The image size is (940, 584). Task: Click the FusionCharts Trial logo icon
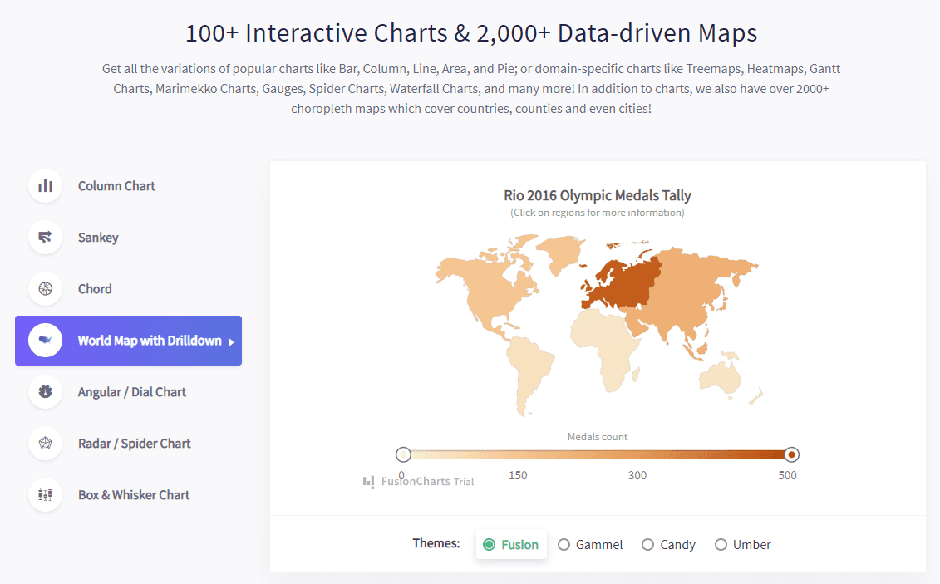coord(368,482)
